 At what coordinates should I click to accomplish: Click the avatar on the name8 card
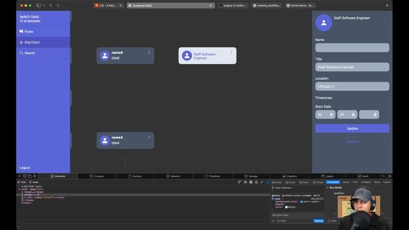click(x=105, y=56)
